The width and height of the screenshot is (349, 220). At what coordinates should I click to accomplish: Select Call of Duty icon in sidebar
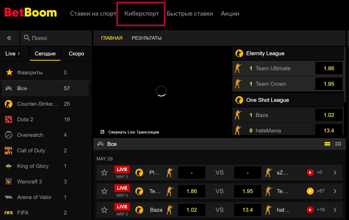(9, 151)
